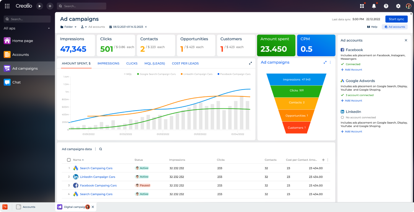The image size is (414, 212).
Task: Click Add Account under LinkedIn
Action: 353,132
